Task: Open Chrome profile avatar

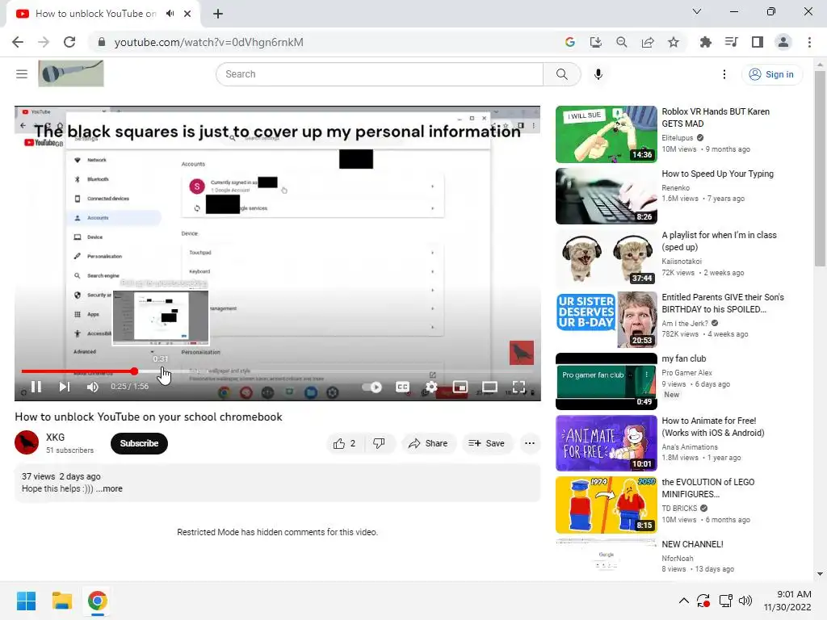Action: 783,42
